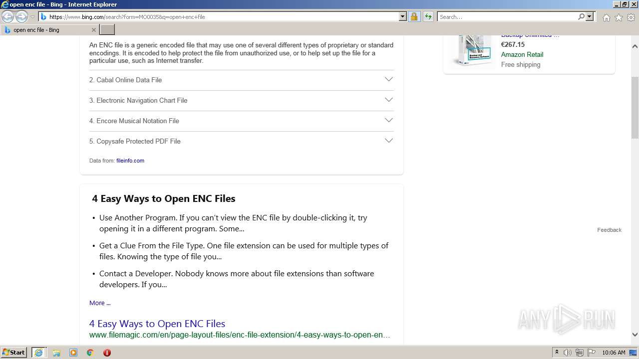Click the Feedback link
This screenshot has width=639, height=359.
click(x=609, y=230)
